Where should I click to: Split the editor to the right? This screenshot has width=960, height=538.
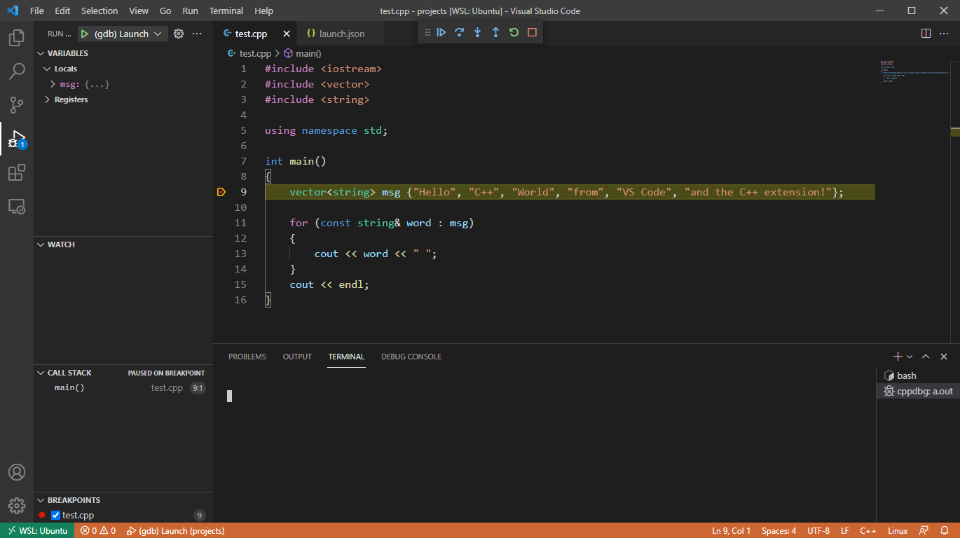click(926, 34)
